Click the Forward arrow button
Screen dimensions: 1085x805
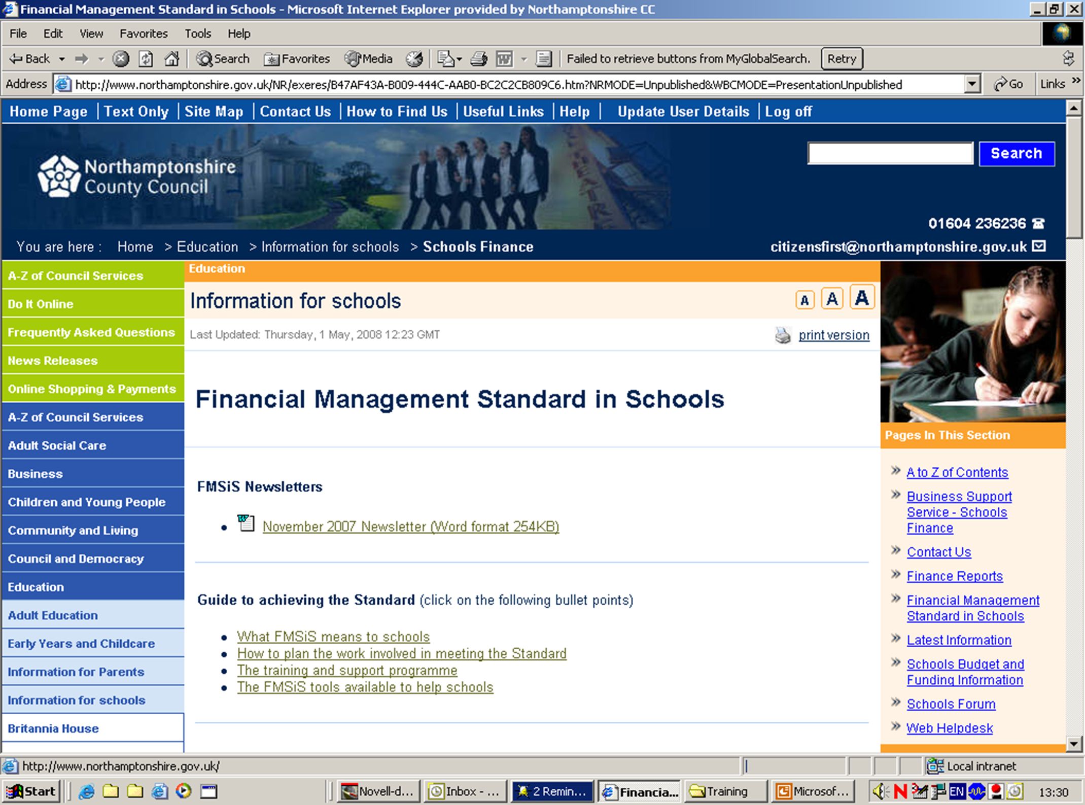pos(81,59)
